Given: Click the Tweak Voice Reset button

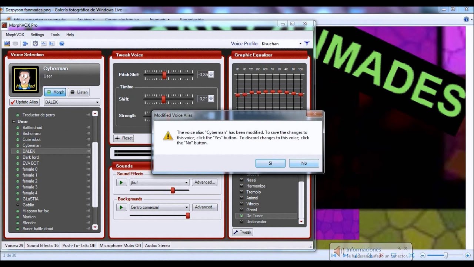Looking at the screenshot, I should (x=123, y=138).
